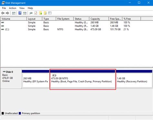Toggle the Show/Hide Console Tree icon
Screen dimensions: 153x120
pyautogui.click(x=14, y=13)
